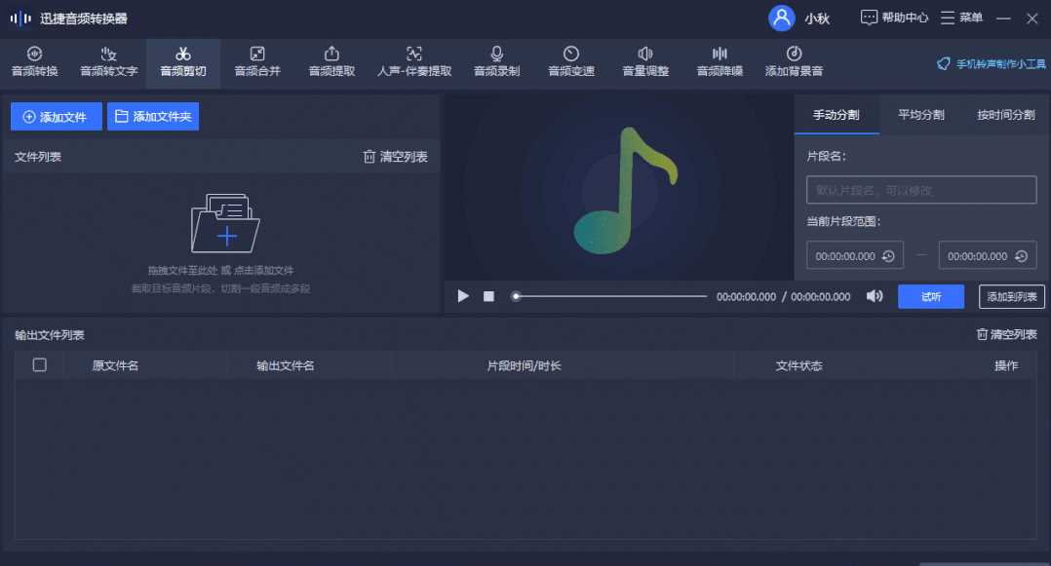1051x566 pixels.
Task: Select the 音频变速 speed change tool
Action: tap(571, 61)
